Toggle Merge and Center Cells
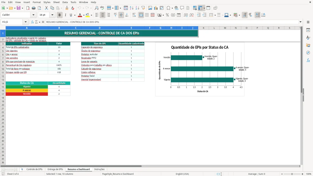This screenshot has width=313, height=176. pos(141,15)
